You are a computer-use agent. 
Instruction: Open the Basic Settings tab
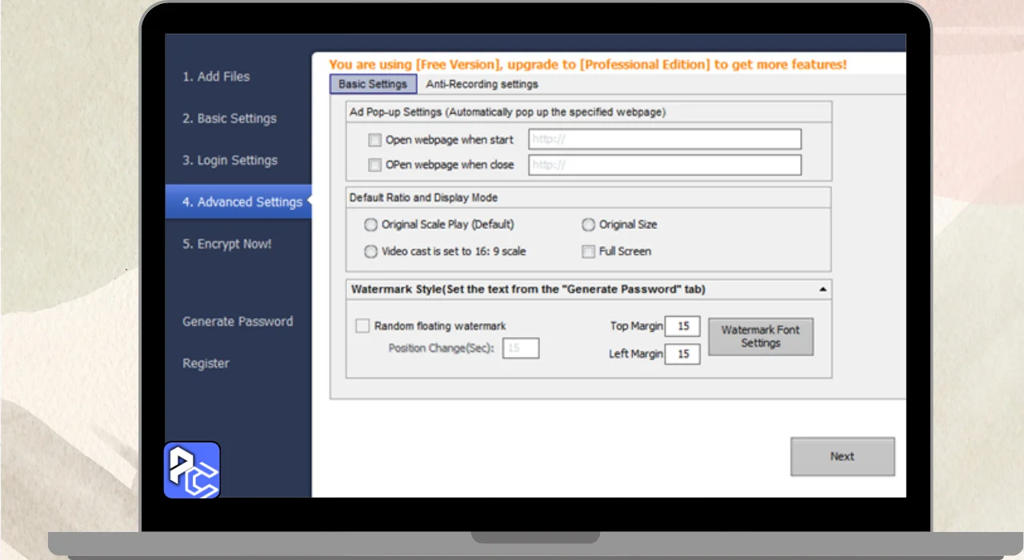pyautogui.click(x=373, y=84)
